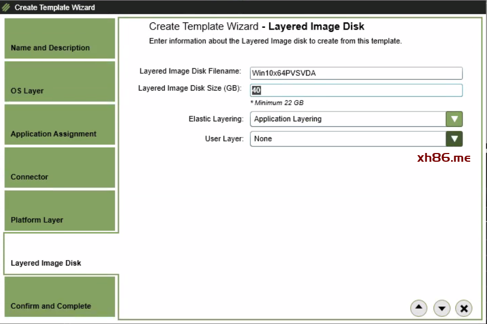487x324 pixels.
Task: Open the Name and Description step
Action: [59, 39]
